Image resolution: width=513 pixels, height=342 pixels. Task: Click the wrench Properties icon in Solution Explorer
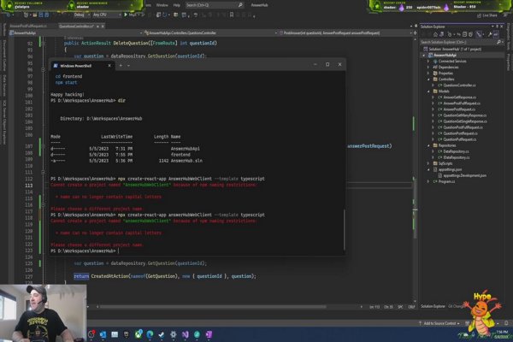tap(490, 34)
